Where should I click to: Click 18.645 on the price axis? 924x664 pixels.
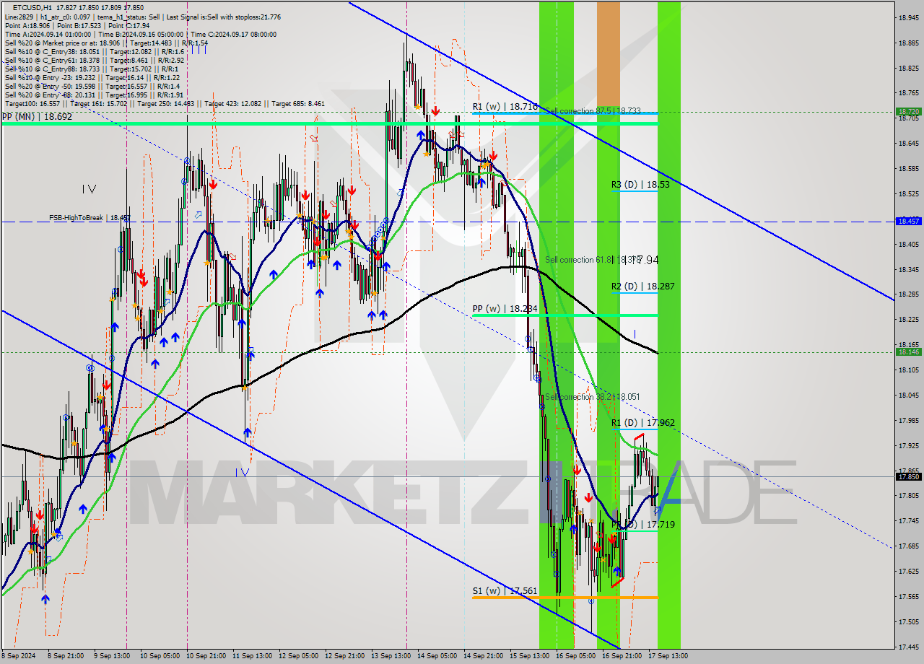908,143
